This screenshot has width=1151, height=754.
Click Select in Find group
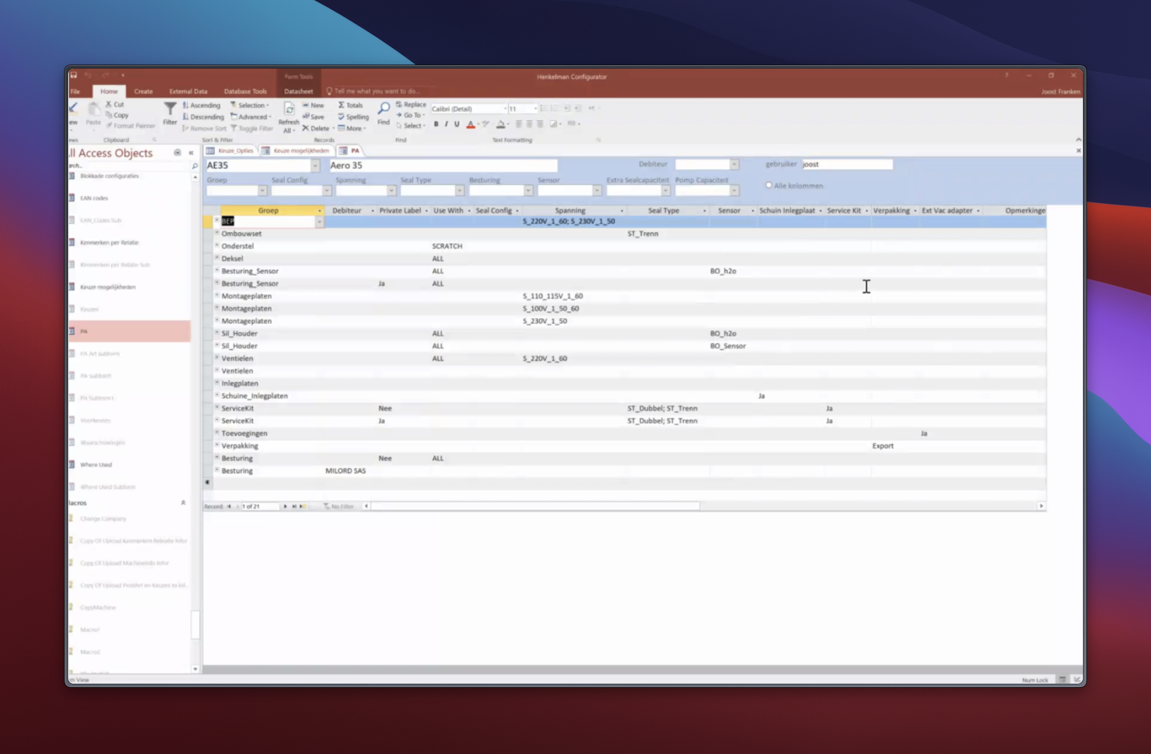point(411,126)
